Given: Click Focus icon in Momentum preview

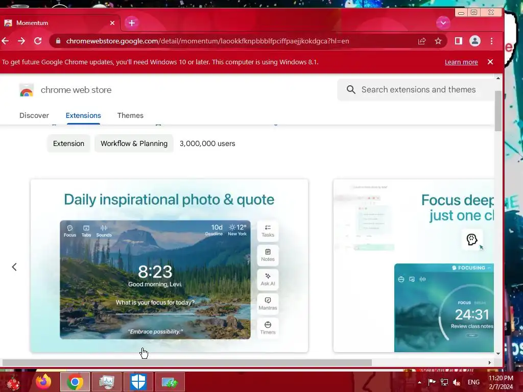Looking at the screenshot, I should coord(69,231).
